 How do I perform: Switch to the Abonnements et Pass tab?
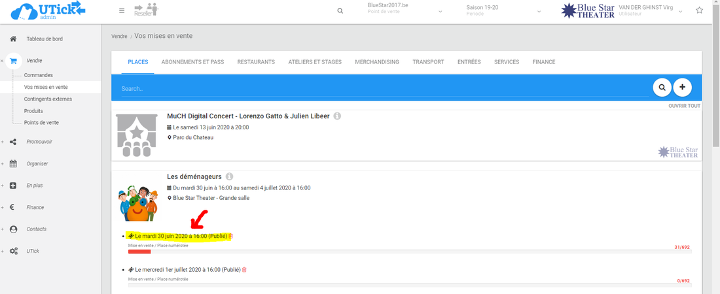tap(192, 62)
